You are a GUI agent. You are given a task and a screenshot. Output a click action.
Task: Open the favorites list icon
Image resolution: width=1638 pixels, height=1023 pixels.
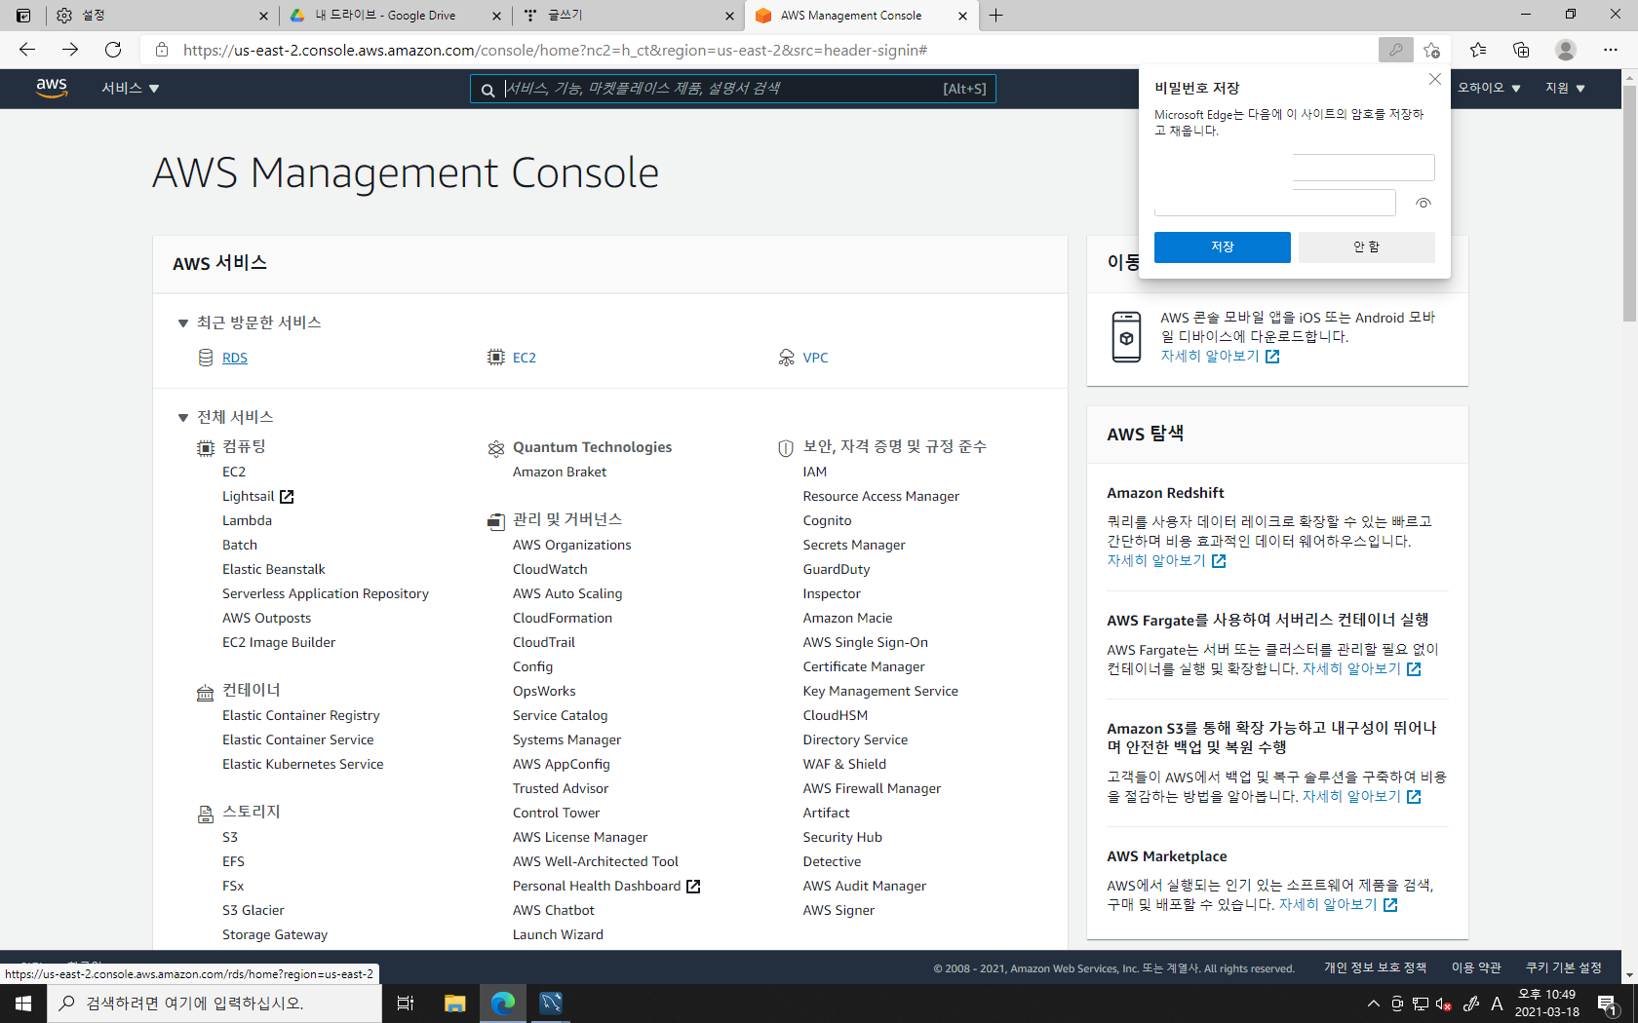[x=1478, y=50]
